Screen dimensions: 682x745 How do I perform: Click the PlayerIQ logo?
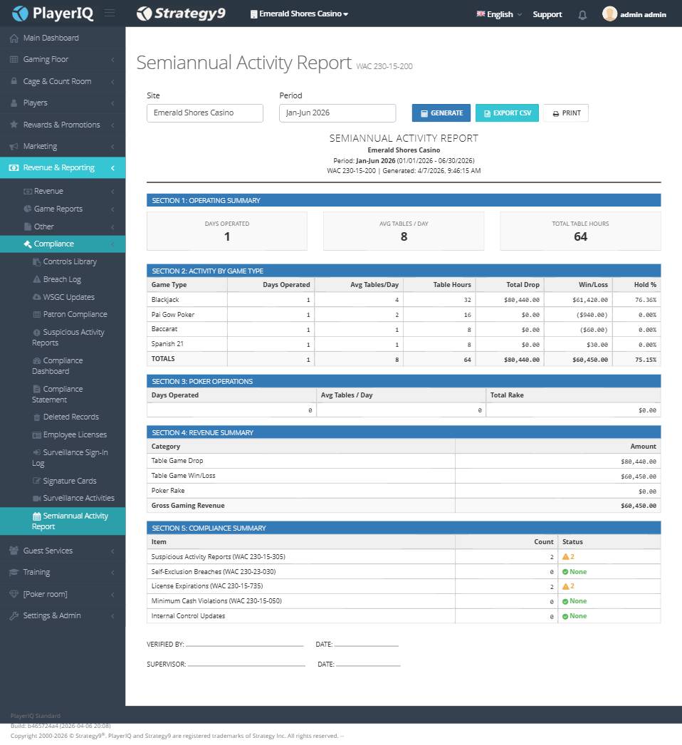[52, 14]
